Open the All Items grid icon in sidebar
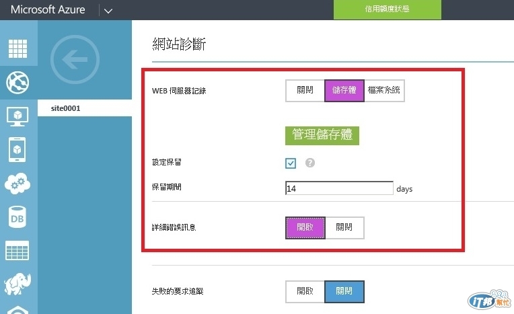The image size is (514, 314). pos(17,48)
